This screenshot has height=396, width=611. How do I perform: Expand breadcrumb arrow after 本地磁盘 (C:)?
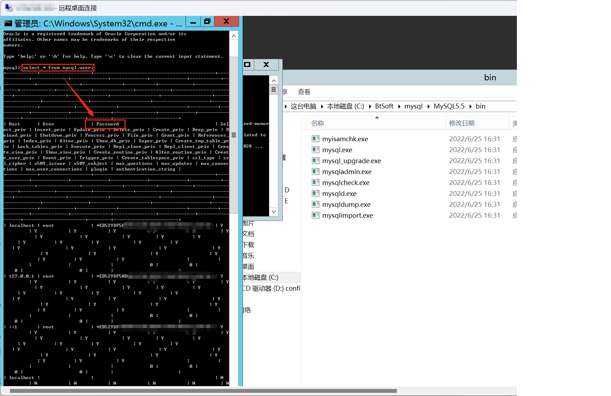point(370,106)
